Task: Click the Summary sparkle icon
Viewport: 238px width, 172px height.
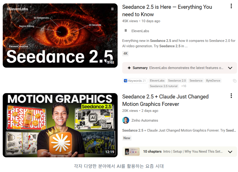Action: coord(129,68)
